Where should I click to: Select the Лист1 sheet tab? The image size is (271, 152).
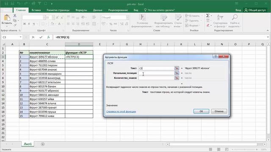pos(28,144)
